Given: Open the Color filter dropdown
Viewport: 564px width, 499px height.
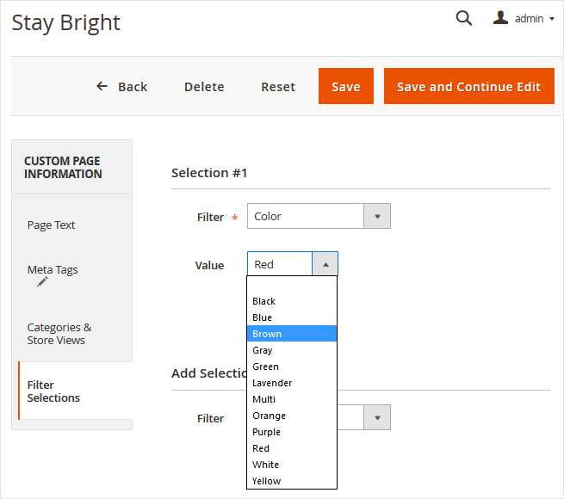Looking at the screenshot, I should (319, 216).
